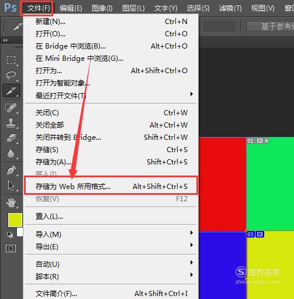The width and height of the screenshot is (294, 299).
Task: Select the Hand tool
Action: point(11,202)
